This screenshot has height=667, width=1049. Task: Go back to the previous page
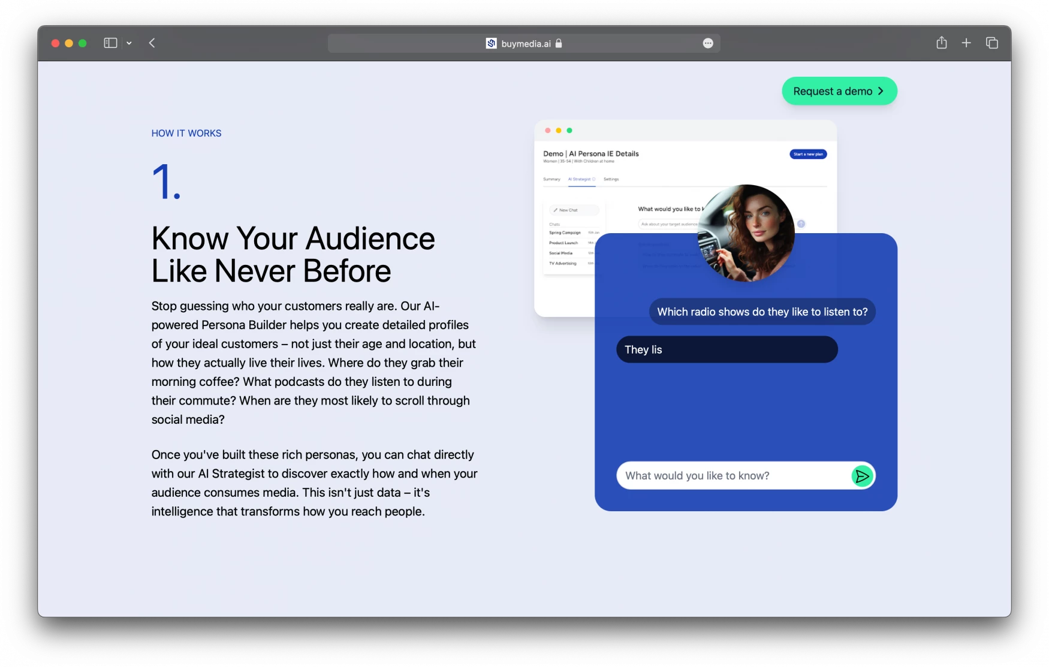click(x=152, y=43)
